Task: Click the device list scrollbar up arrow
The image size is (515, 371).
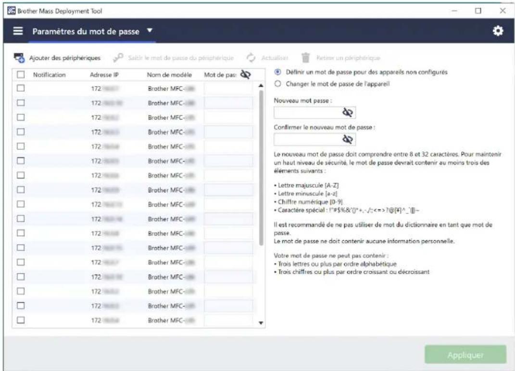Action: [261, 85]
